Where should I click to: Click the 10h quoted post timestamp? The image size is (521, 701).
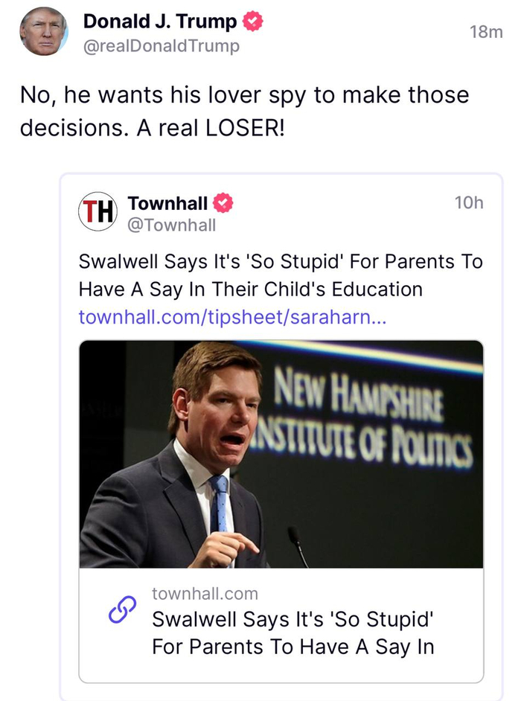coord(468,202)
